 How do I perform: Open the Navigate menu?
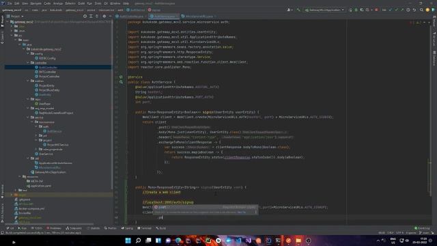click(36, 3)
